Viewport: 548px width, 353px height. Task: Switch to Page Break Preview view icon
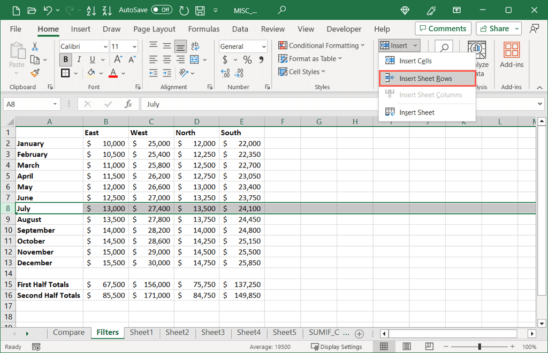(x=429, y=347)
